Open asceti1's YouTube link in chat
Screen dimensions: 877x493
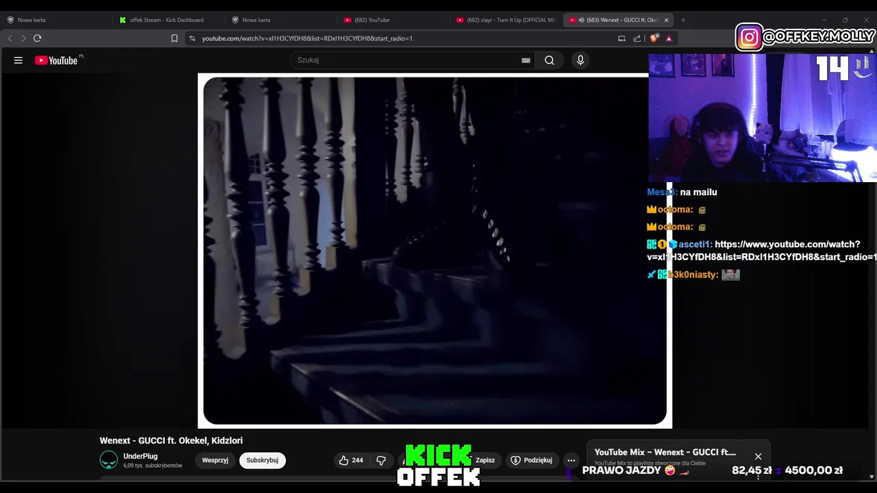pyautogui.click(x=761, y=251)
